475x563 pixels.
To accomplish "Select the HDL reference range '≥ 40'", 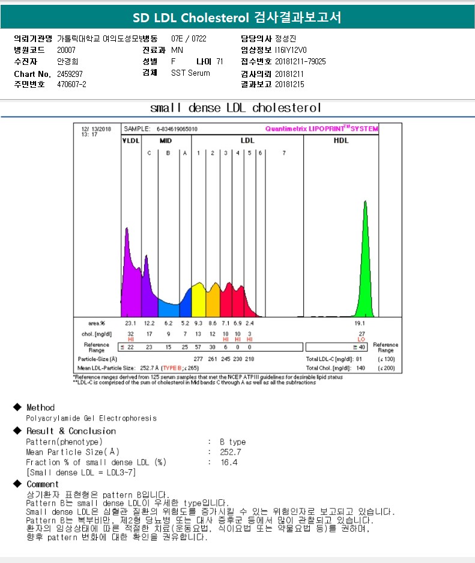I will [359, 347].
